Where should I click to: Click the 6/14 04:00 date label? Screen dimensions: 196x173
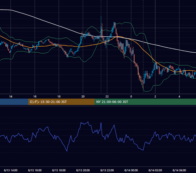179,170
